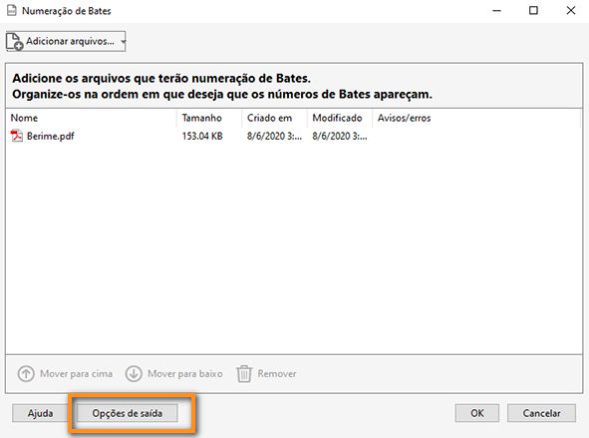Image resolution: width=589 pixels, height=438 pixels.
Task: Click the Remover trash can icon
Action: [244, 374]
